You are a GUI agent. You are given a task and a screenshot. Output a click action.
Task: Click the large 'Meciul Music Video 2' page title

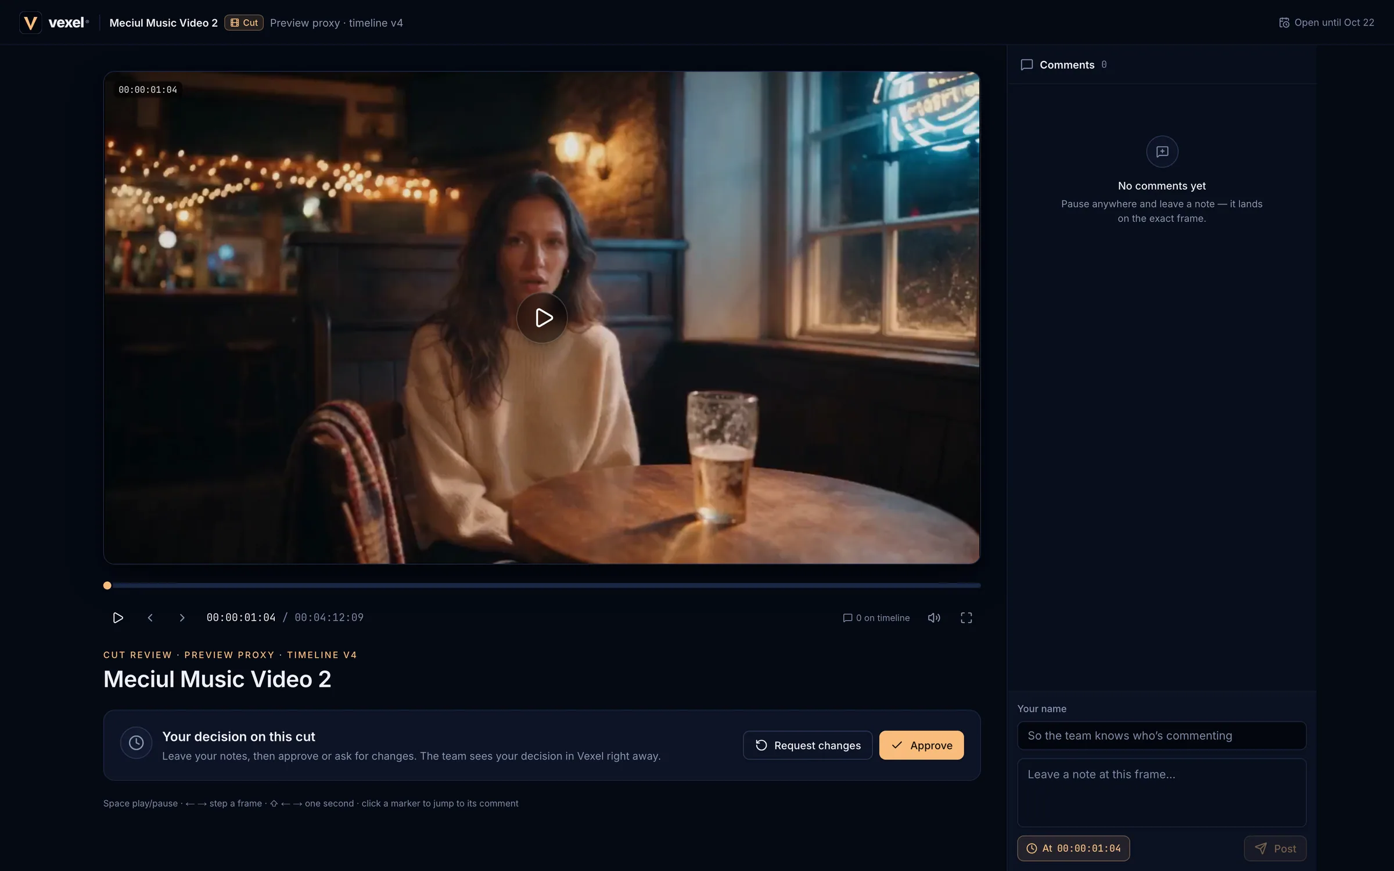click(217, 679)
